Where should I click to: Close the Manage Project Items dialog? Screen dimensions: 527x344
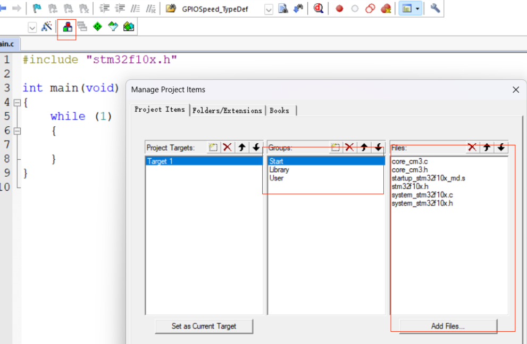point(516,89)
